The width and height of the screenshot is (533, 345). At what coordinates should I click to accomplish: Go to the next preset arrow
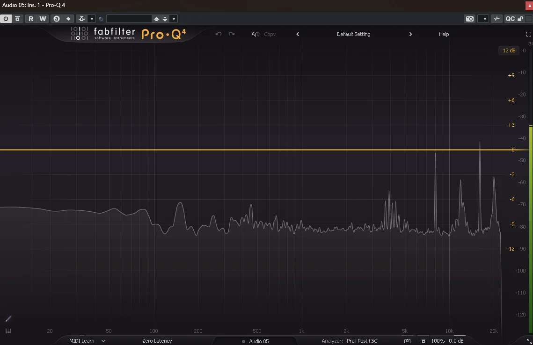point(410,34)
